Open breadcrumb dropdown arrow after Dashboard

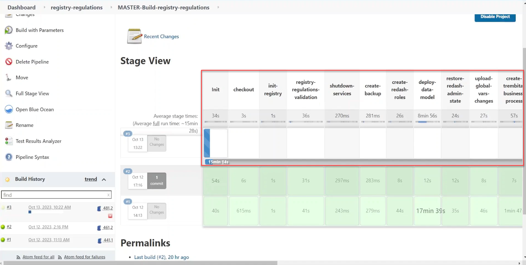pyautogui.click(x=44, y=7)
